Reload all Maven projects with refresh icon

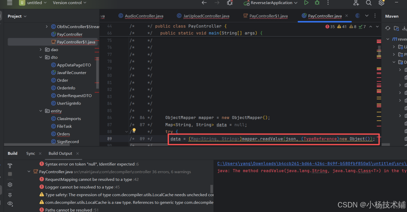[388, 28]
